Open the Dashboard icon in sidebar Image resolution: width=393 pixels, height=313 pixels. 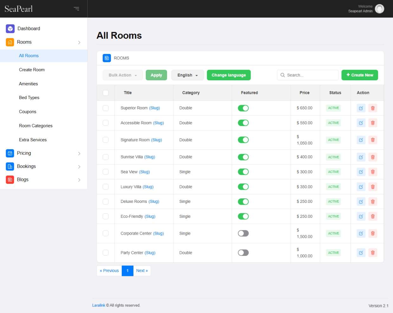point(10,29)
